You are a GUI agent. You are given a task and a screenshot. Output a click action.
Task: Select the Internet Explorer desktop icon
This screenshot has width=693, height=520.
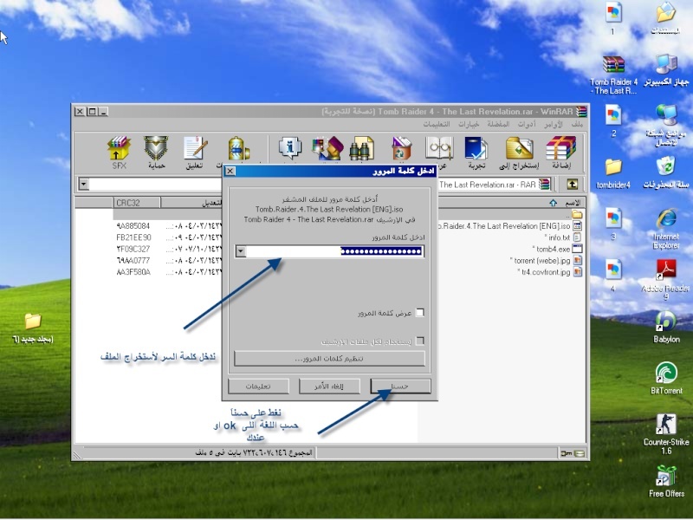(666, 229)
